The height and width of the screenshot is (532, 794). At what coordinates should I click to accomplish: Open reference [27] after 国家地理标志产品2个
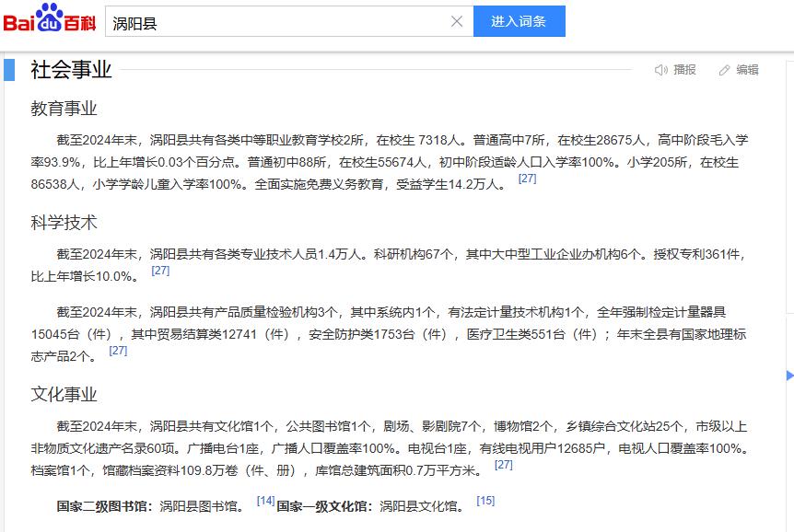pos(118,351)
